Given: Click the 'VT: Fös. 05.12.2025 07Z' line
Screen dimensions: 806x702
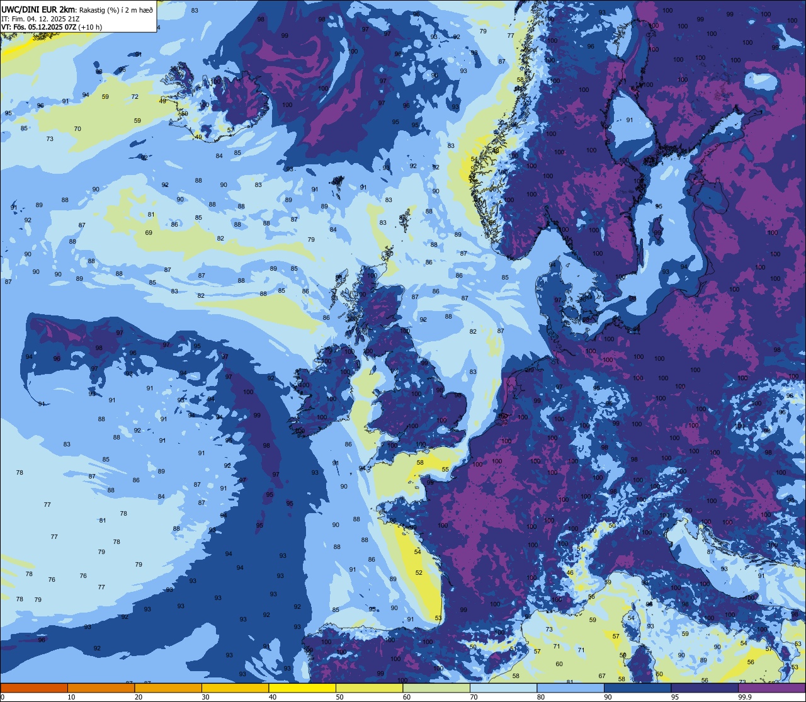Looking at the screenshot, I should click(x=38, y=27).
